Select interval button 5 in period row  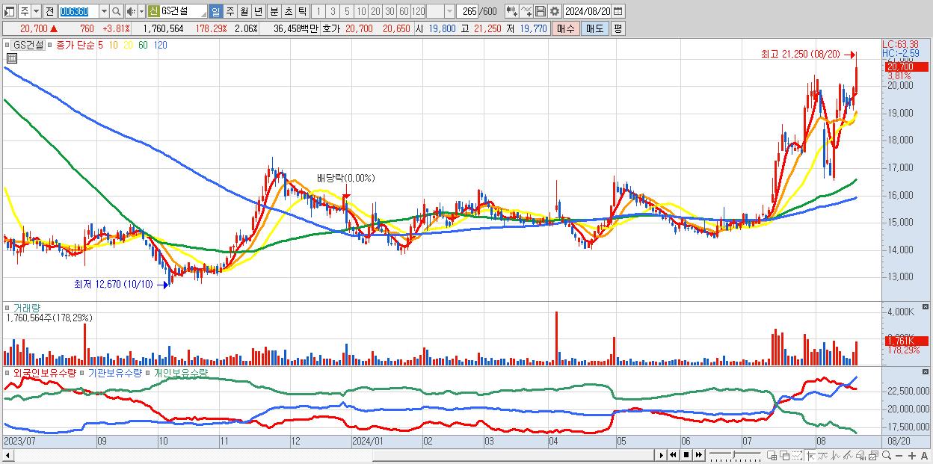(347, 11)
